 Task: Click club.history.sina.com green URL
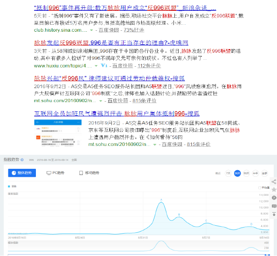(x=61, y=30)
